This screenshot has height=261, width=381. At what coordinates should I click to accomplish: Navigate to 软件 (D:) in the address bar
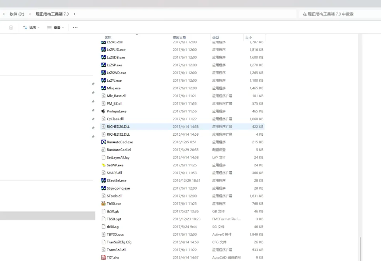(x=17, y=14)
